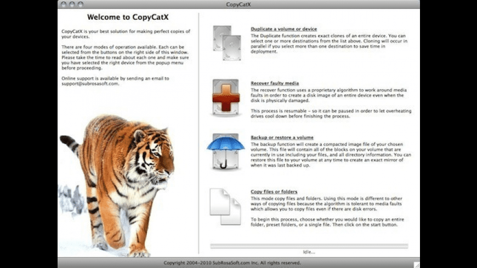Click the 'This process is resumable' paragraph
This screenshot has width=477, height=268.
pyautogui.click(x=331, y=114)
